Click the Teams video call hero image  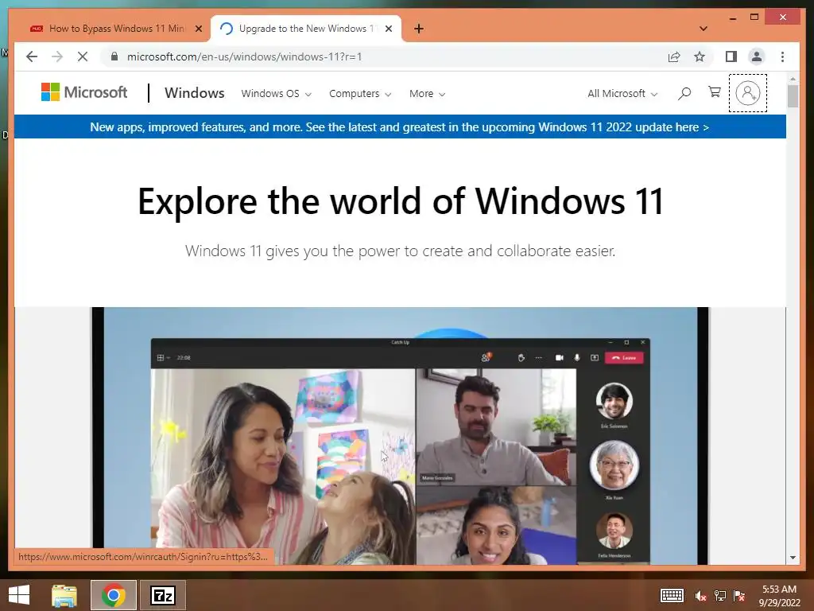click(400, 436)
